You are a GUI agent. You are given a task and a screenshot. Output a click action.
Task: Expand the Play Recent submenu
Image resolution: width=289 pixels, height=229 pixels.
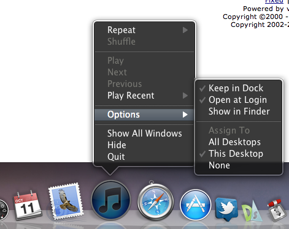tap(144, 96)
